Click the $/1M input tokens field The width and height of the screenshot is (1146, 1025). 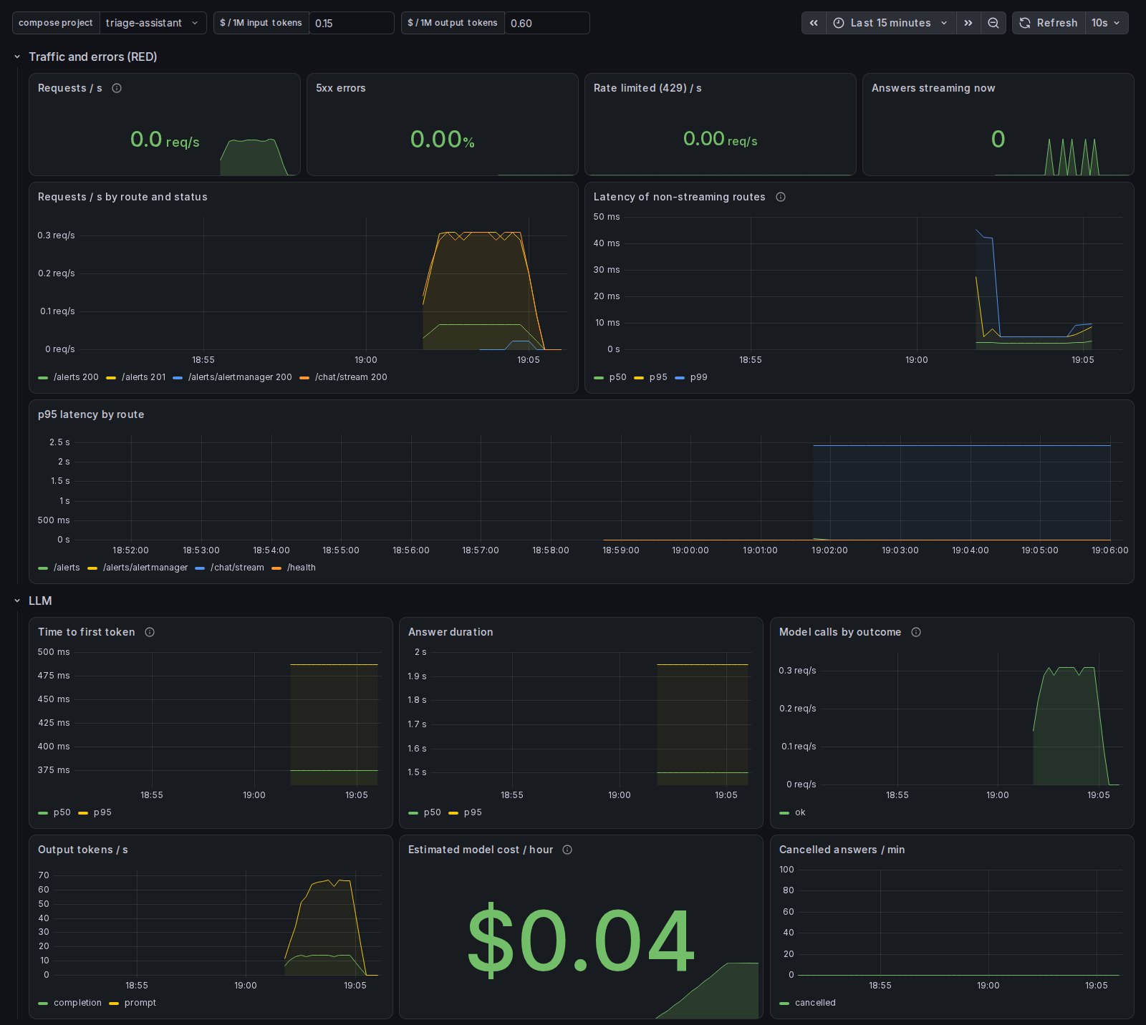pos(351,23)
